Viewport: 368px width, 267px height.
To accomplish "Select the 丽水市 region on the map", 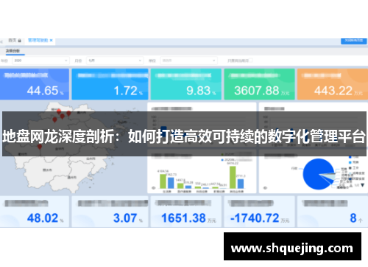I will tap(47, 170).
